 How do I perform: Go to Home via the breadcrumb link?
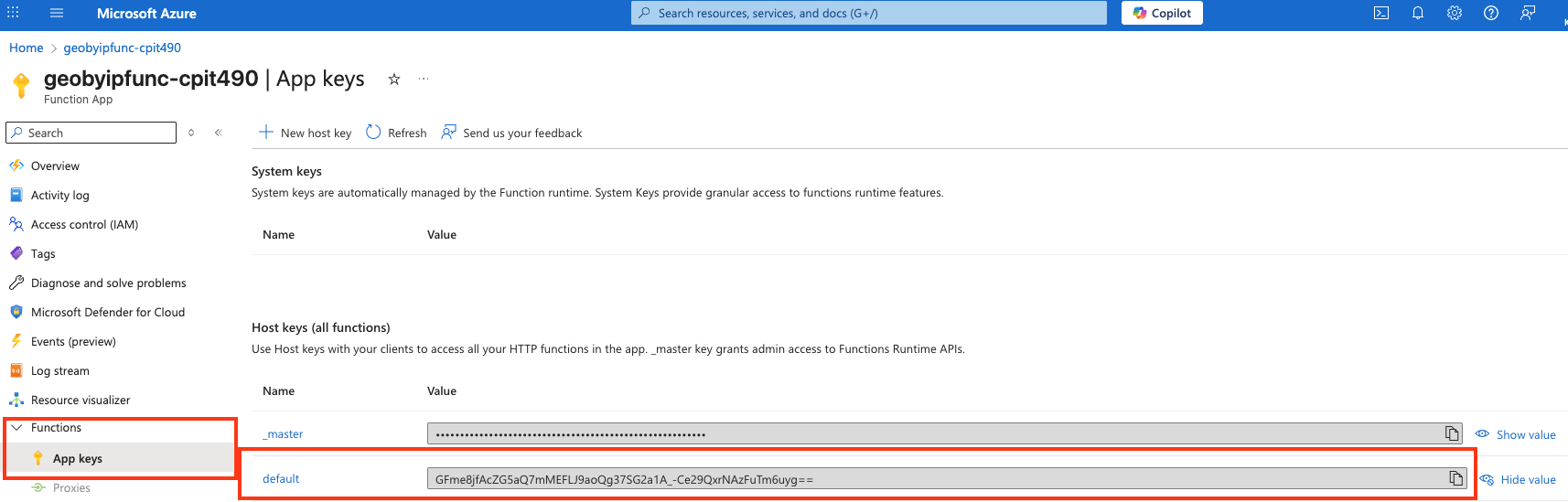[x=26, y=48]
